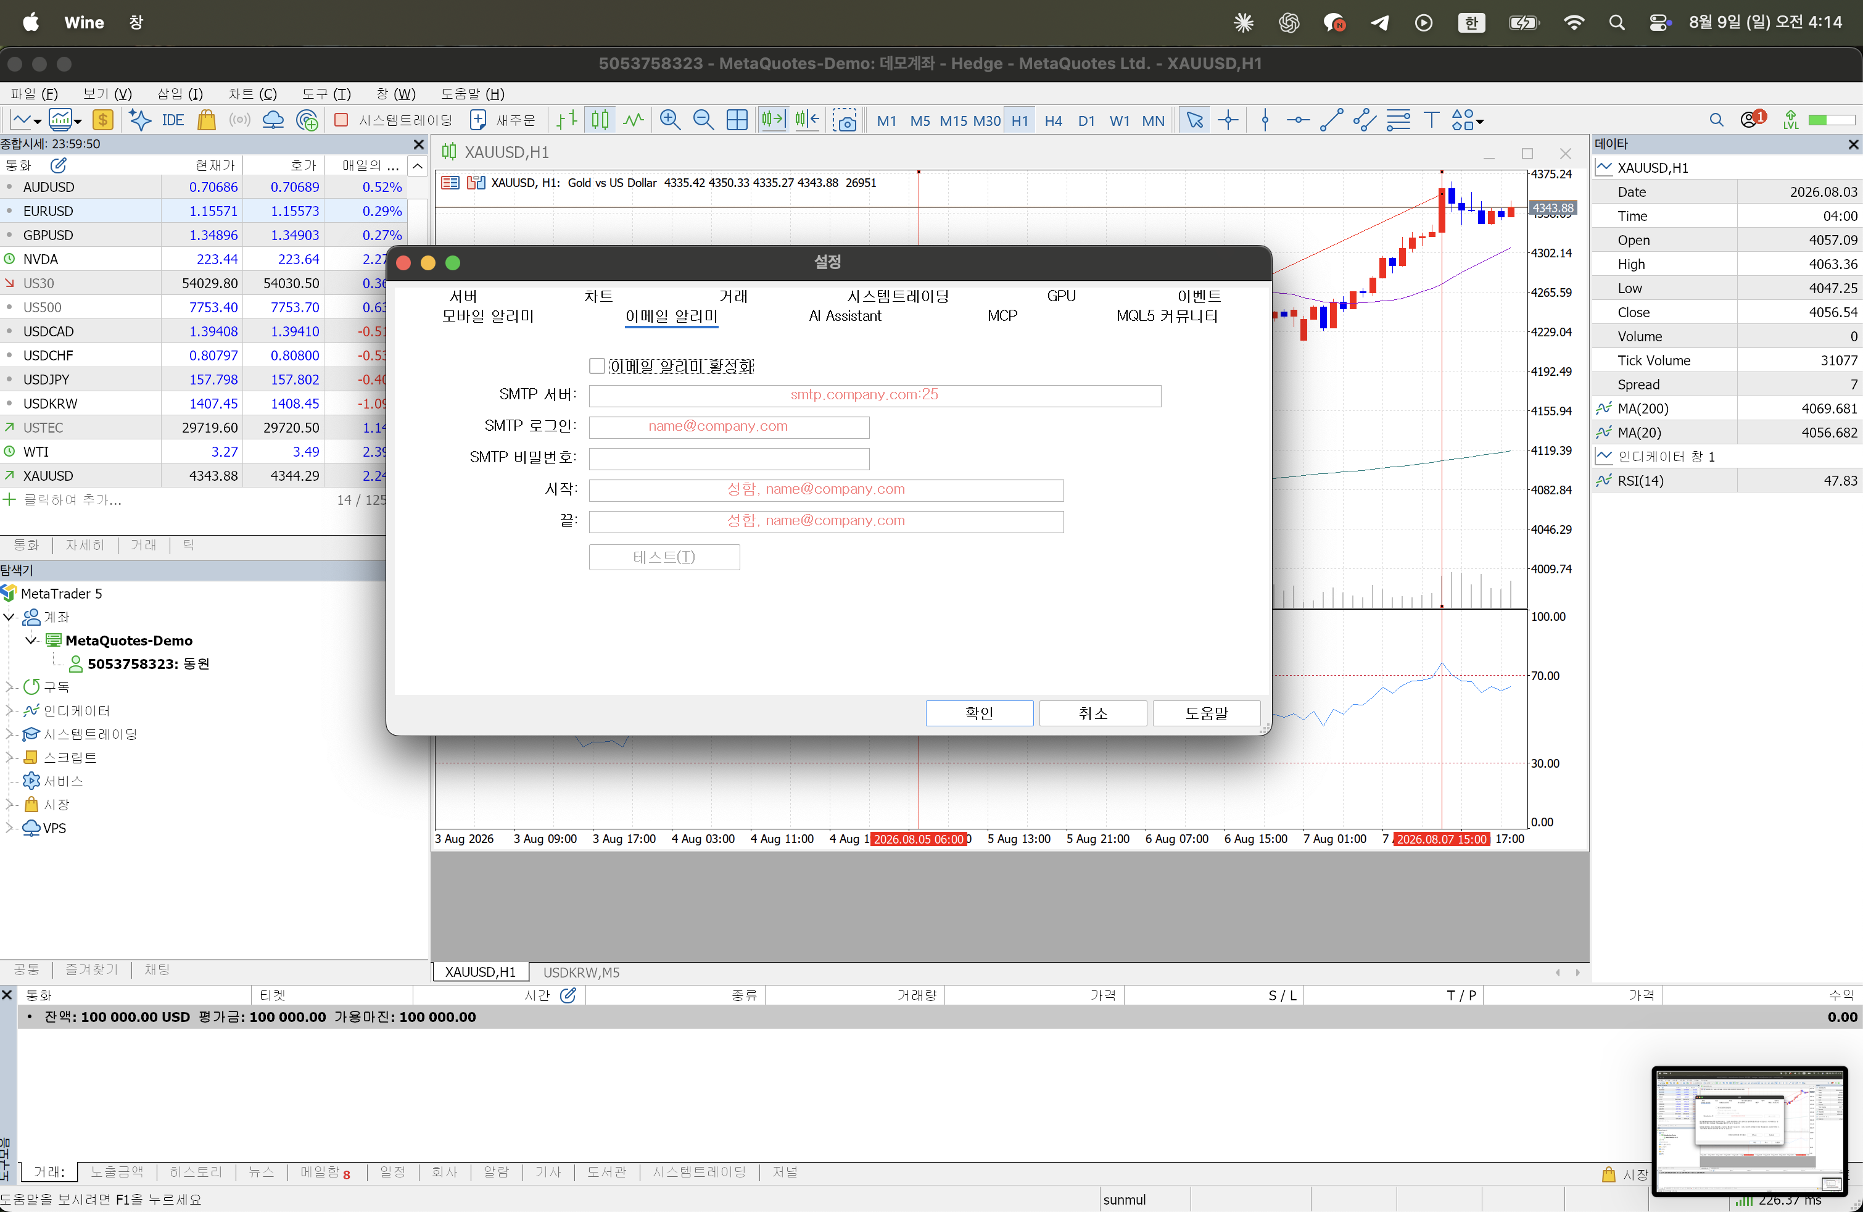Open the 히스토리 tab in bottom toolbox
The image size is (1863, 1212).
point(196,1171)
